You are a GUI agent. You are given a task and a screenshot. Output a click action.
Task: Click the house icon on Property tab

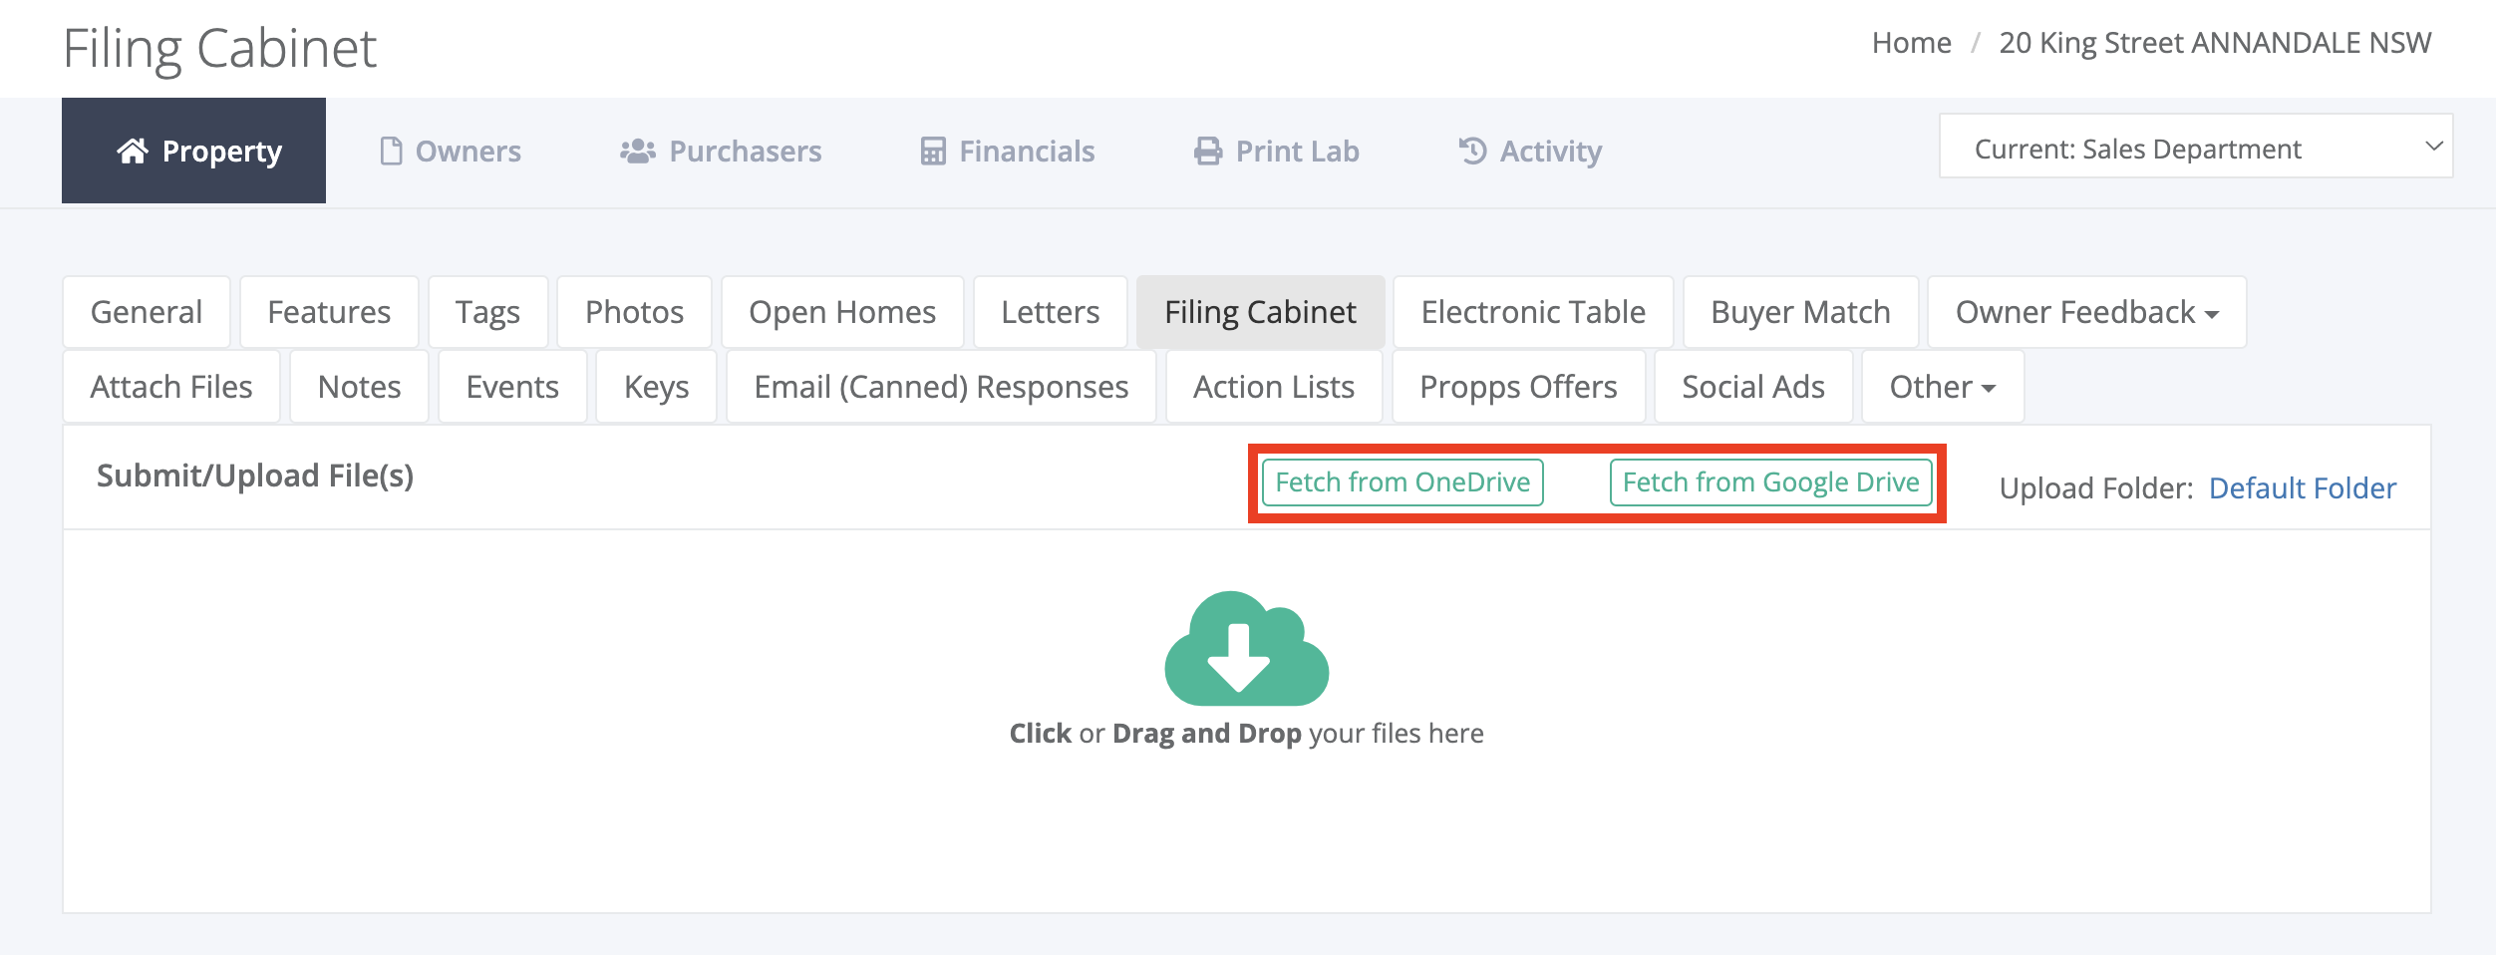133,151
